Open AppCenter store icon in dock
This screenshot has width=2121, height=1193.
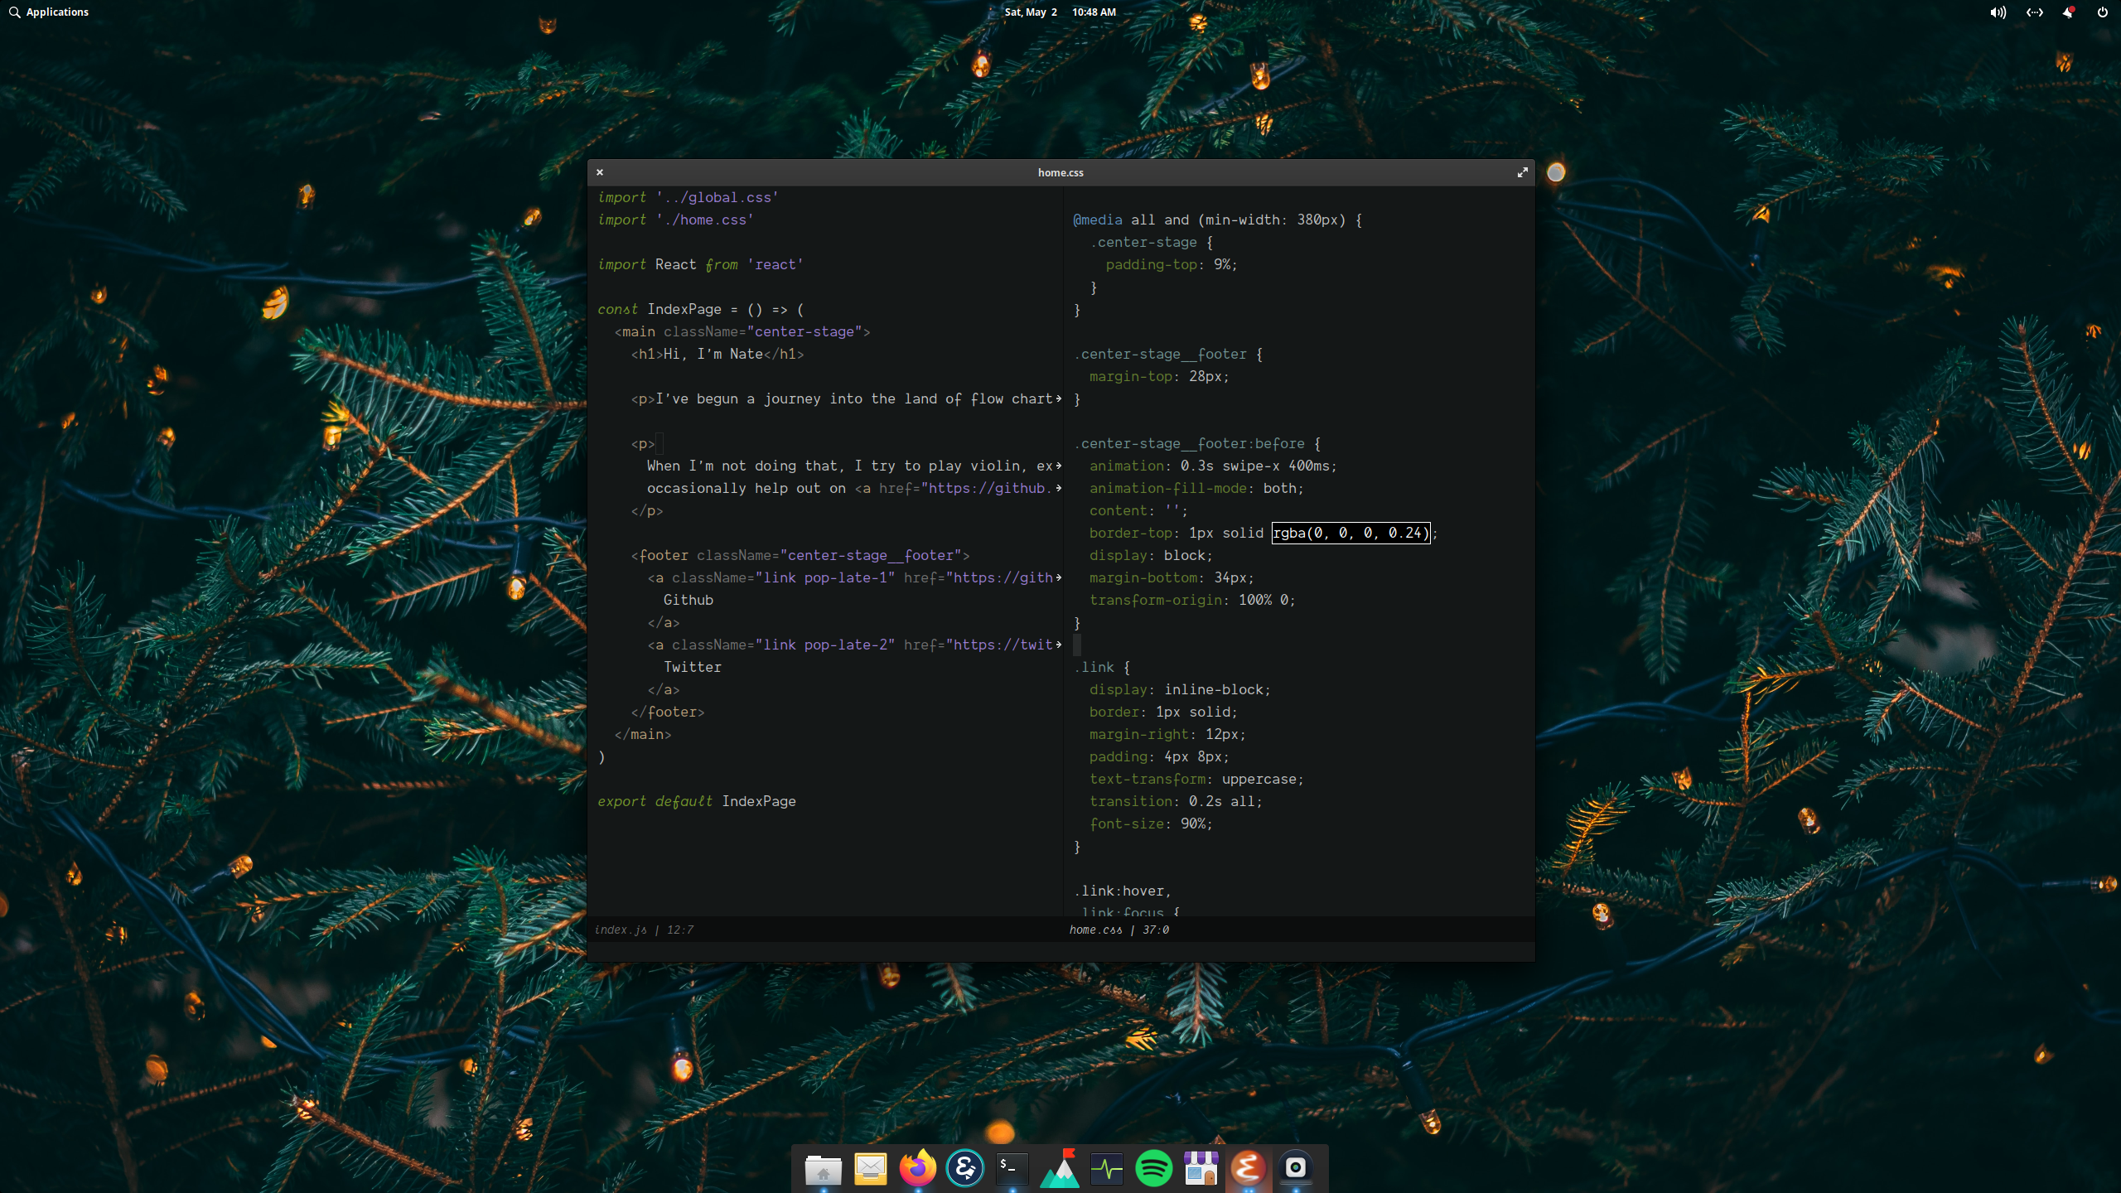(x=1201, y=1169)
